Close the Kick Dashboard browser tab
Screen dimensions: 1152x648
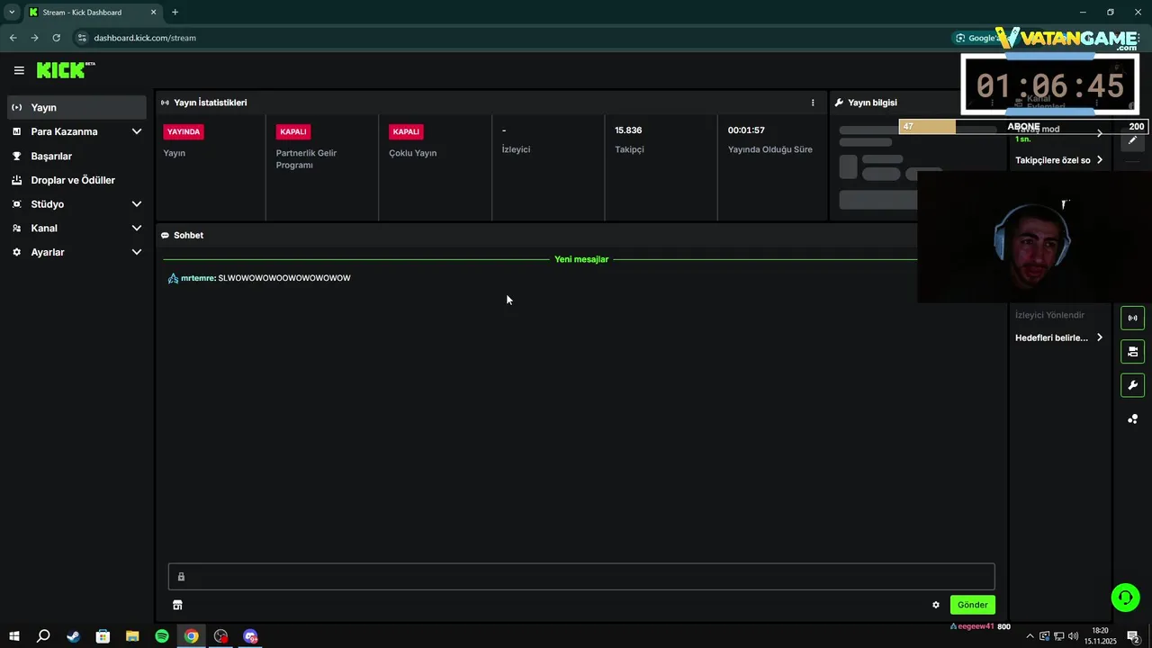point(153,13)
